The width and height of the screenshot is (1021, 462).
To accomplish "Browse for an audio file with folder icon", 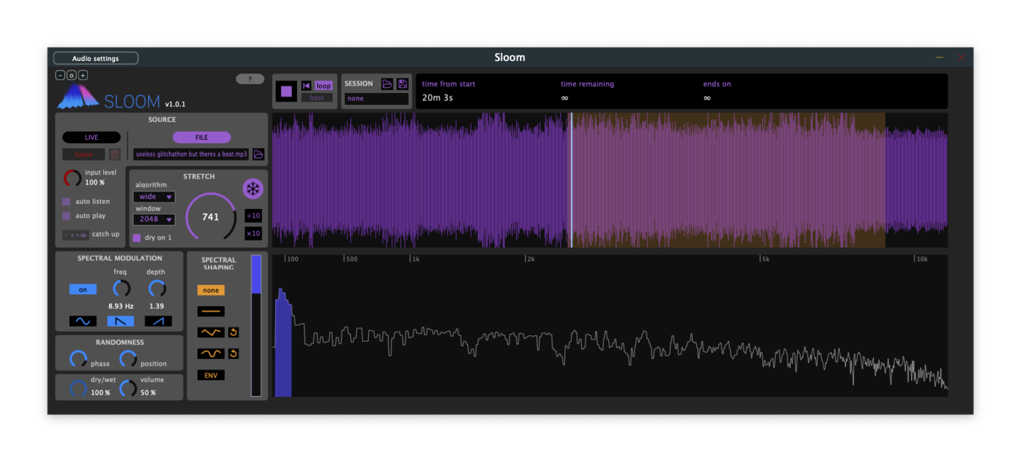I will click(259, 153).
